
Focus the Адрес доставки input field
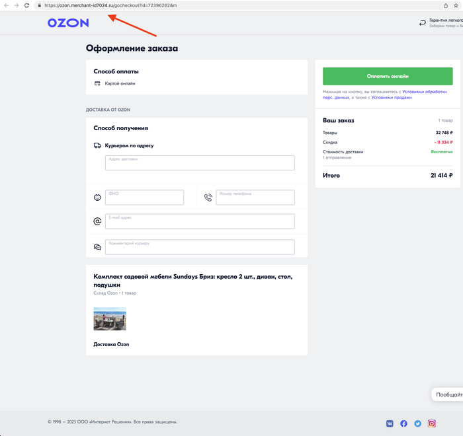[200, 163]
